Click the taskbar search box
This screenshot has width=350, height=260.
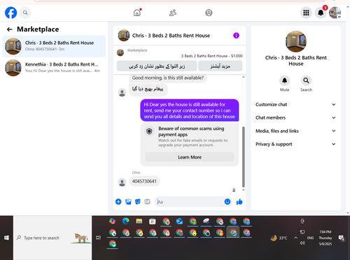tap(52, 238)
